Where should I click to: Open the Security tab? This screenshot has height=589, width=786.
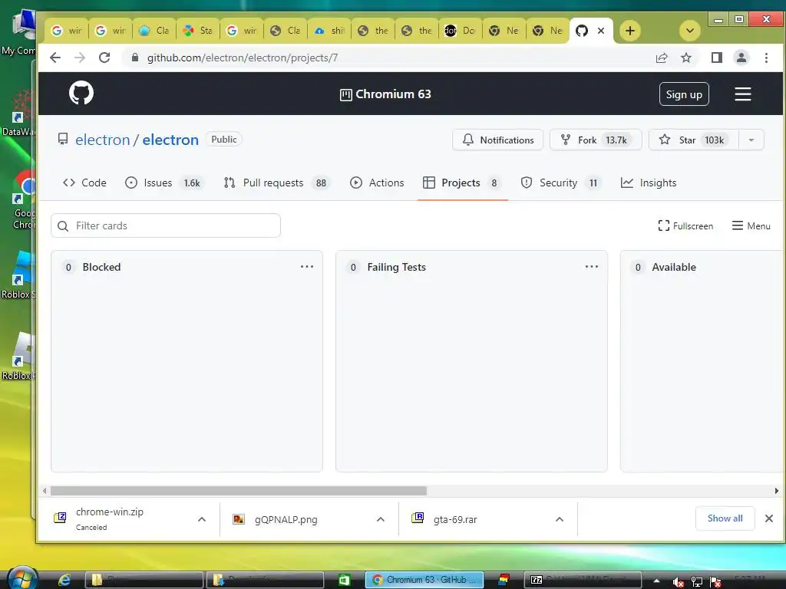pyautogui.click(x=561, y=183)
